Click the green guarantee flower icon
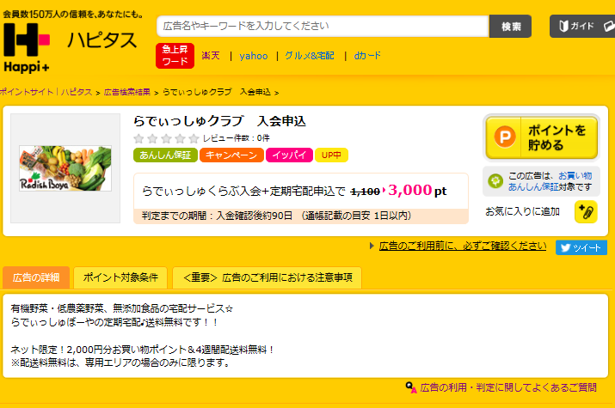This screenshot has width=615, height=408. pos(495,181)
